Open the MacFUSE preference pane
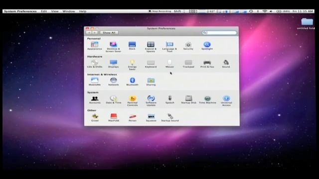This screenshot has width=319, height=179. (x=114, y=117)
